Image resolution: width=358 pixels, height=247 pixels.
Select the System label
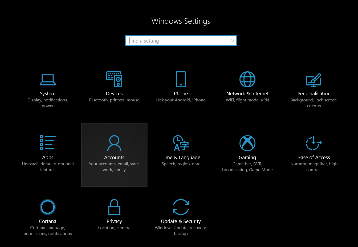point(48,93)
